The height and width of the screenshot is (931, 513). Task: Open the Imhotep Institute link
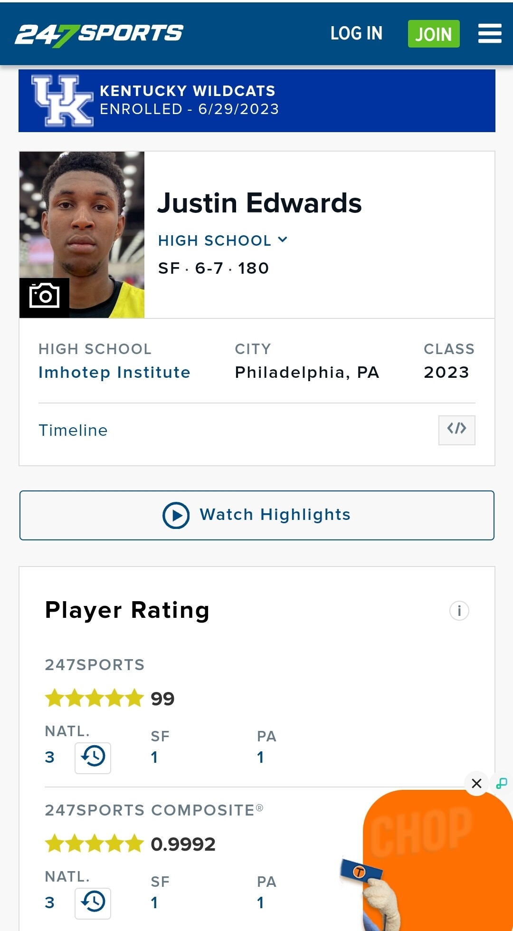pos(114,372)
